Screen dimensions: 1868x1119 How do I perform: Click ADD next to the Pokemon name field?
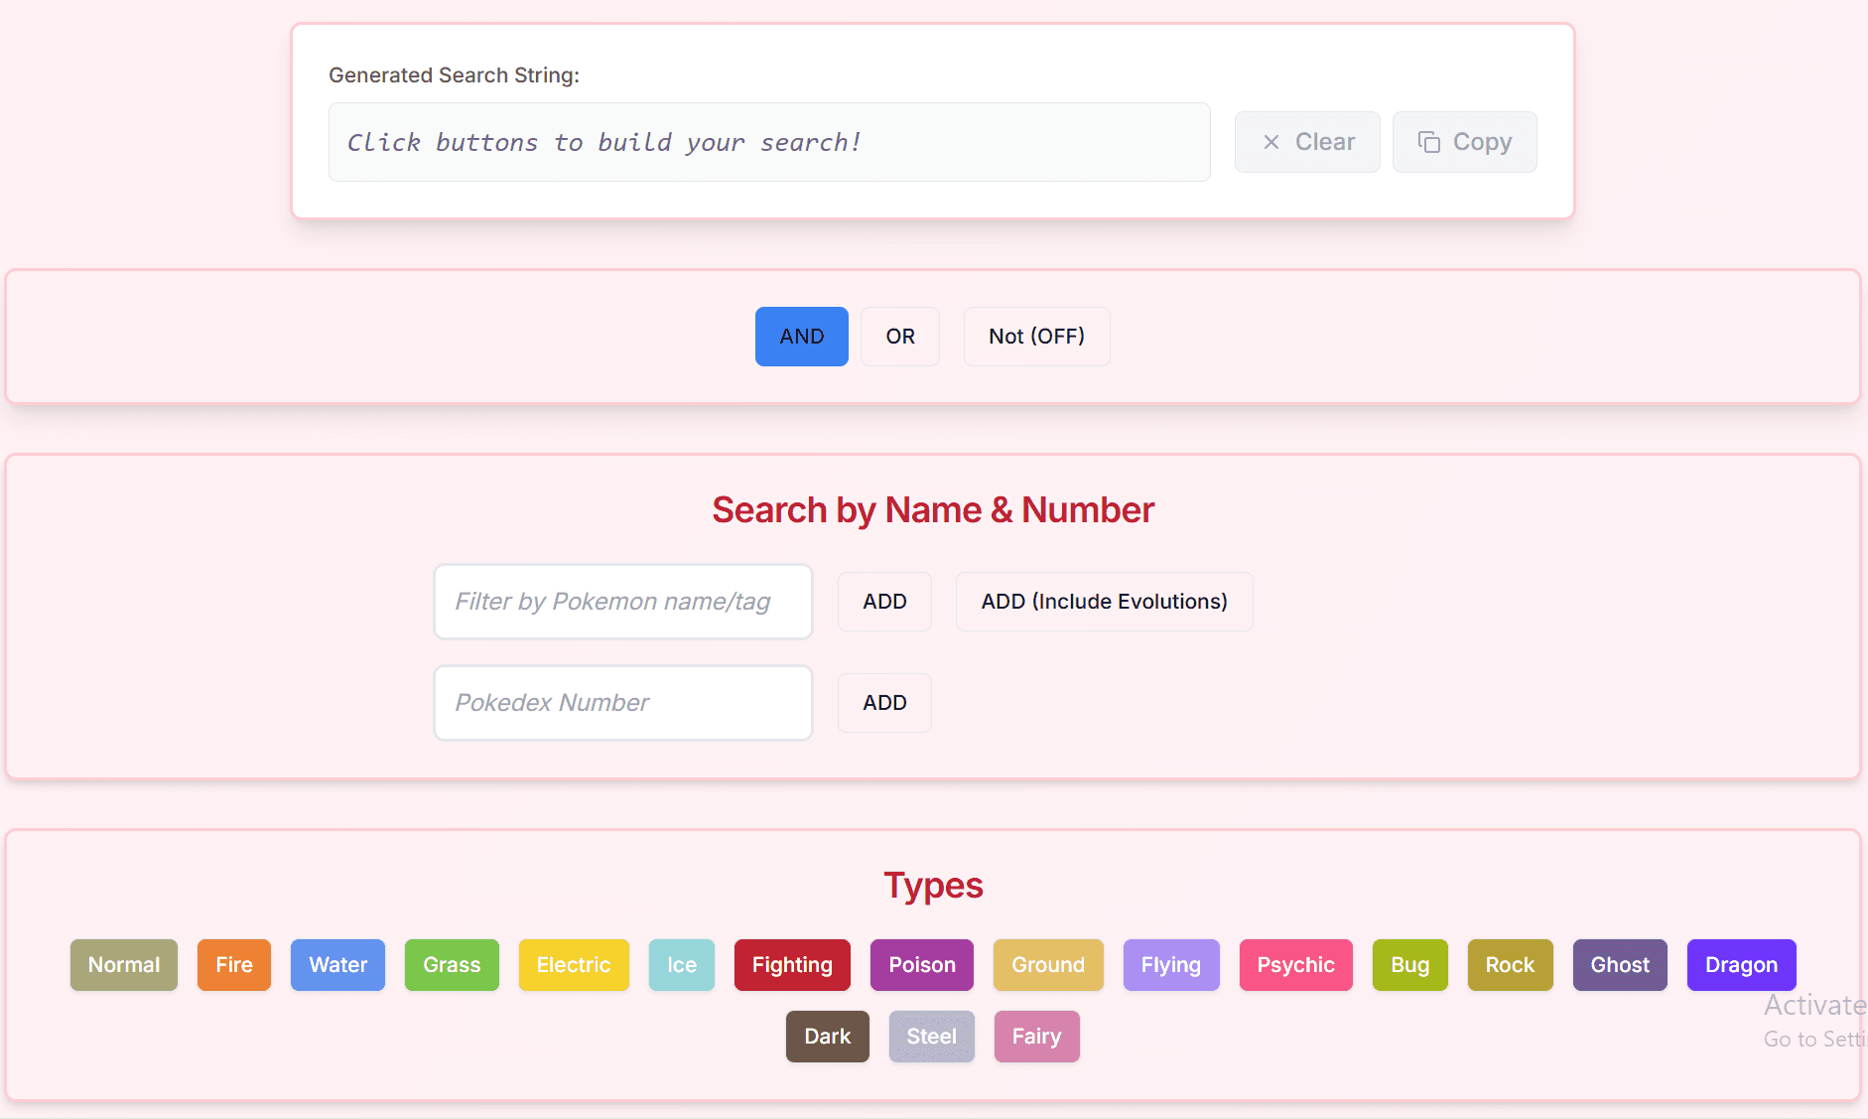(x=883, y=601)
